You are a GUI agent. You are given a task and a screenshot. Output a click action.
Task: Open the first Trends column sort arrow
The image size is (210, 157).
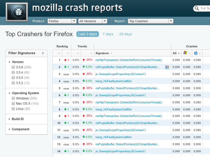click(x=78, y=53)
